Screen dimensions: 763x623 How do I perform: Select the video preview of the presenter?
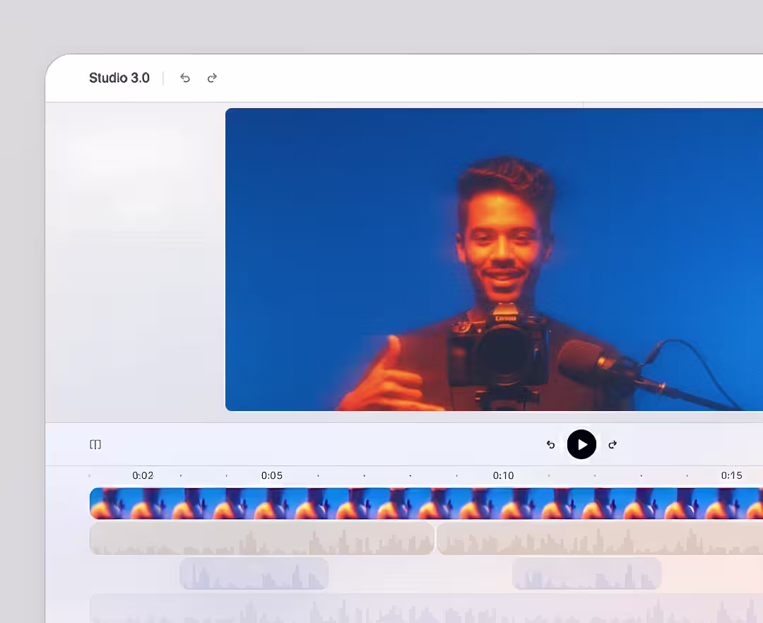[x=495, y=259]
